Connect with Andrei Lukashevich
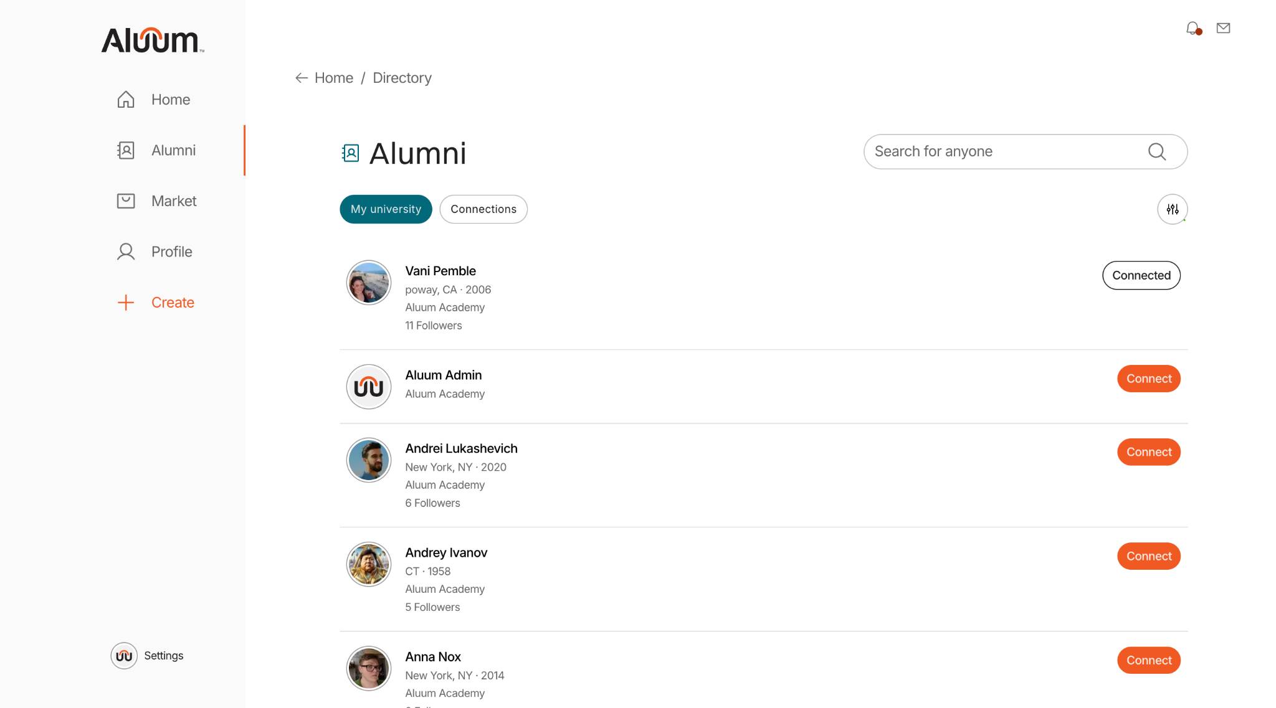Viewport: 1276px width, 708px height. (1149, 452)
